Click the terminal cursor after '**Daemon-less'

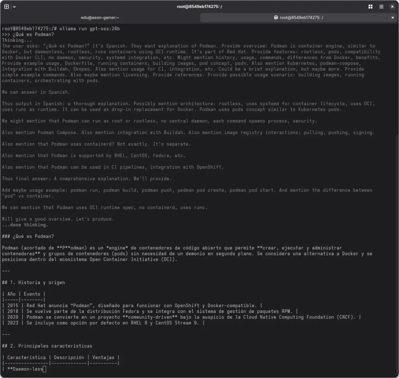coord(44,369)
